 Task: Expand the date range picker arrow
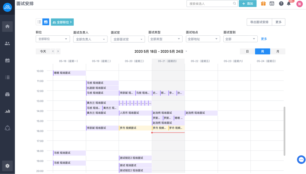click(186, 51)
